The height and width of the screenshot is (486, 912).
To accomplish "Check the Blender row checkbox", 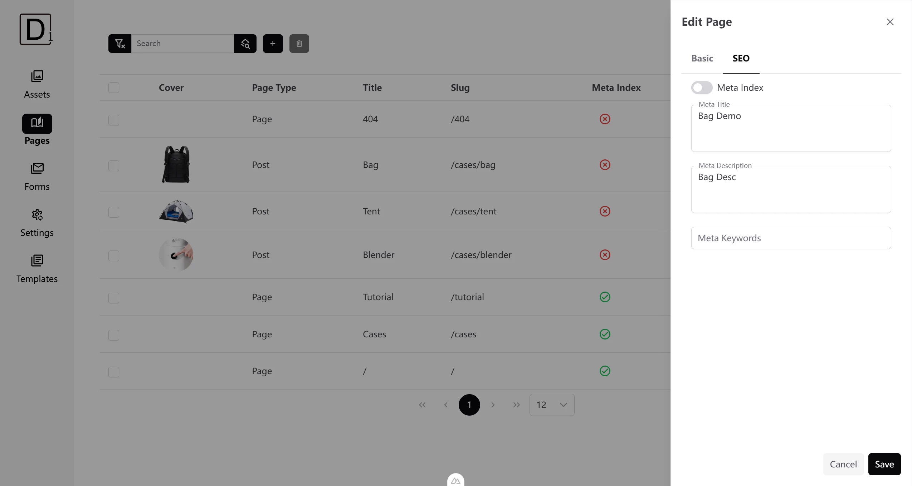I will point(114,256).
